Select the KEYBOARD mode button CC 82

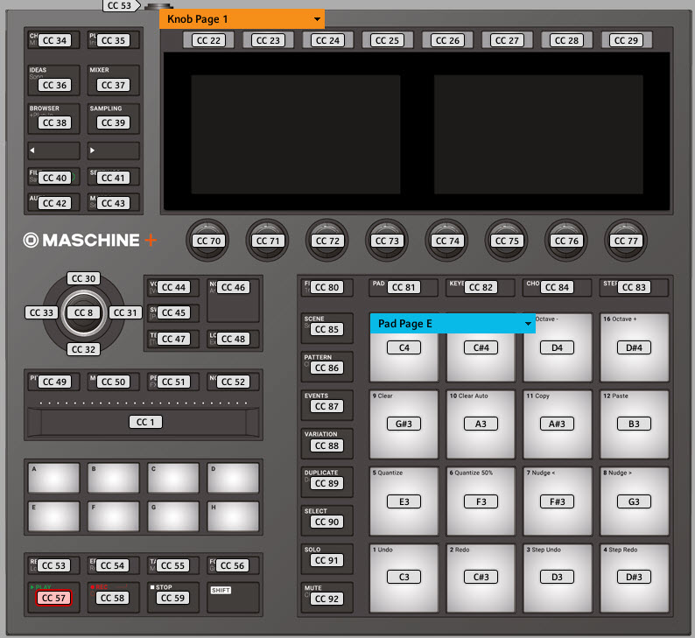pyautogui.click(x=481, y=288)
